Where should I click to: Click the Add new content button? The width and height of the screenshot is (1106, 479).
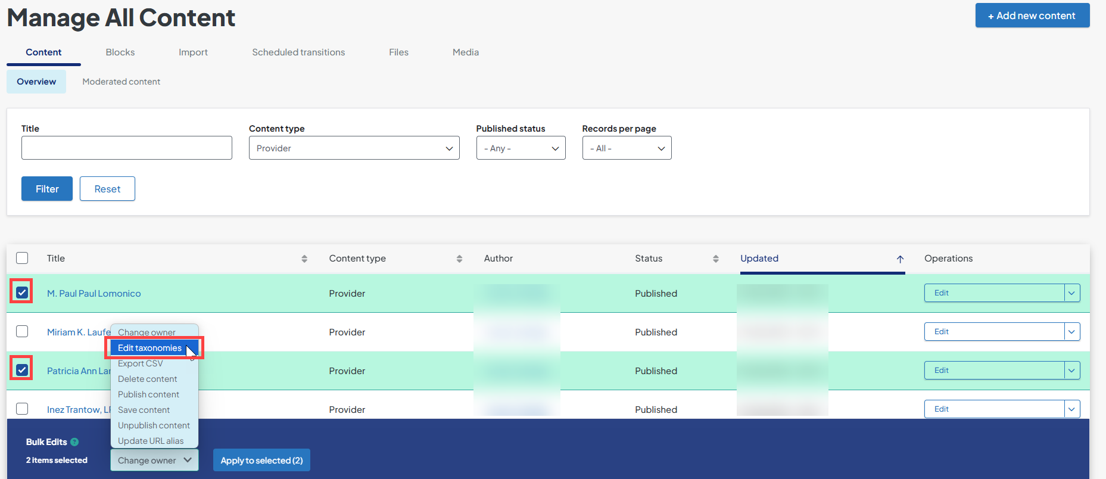pos(1032,15)
